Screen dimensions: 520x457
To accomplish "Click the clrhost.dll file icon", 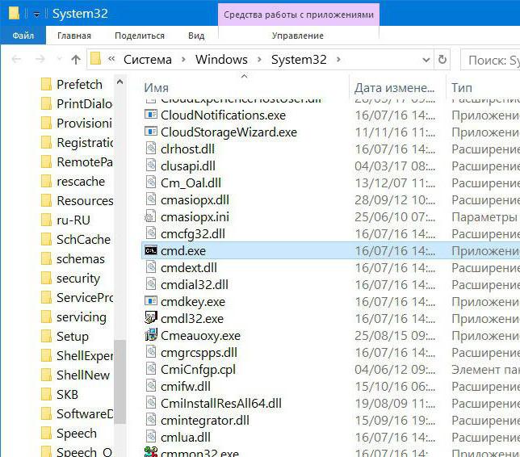I will (151, 149).
